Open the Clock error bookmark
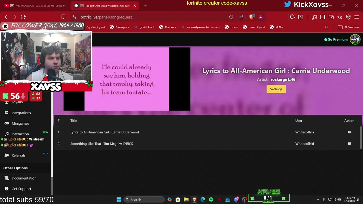Screen dimensions: 363x204 (x=168, y=27)
